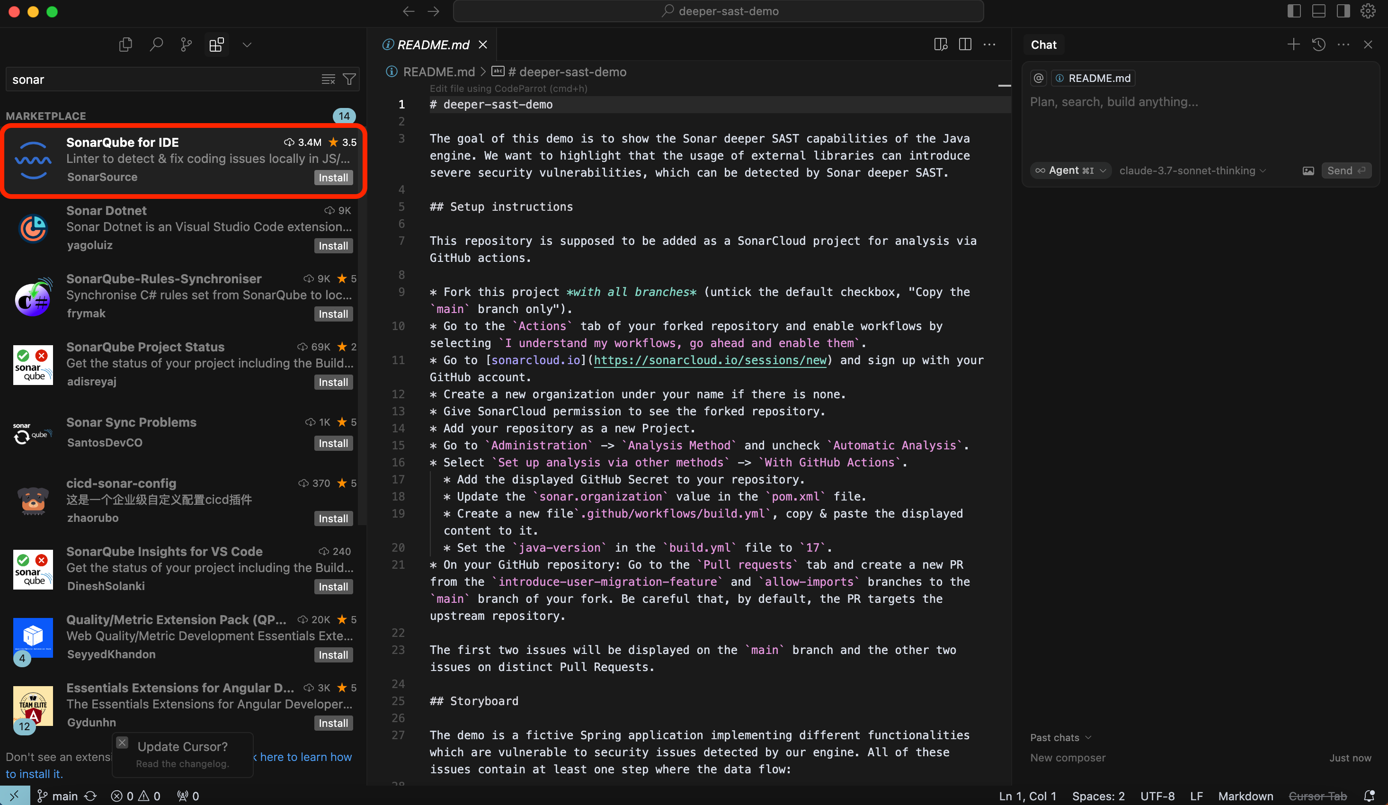
Task: Toggle the secondary side bar layout
Action: pyautogui.click(x=1344, y=11)
